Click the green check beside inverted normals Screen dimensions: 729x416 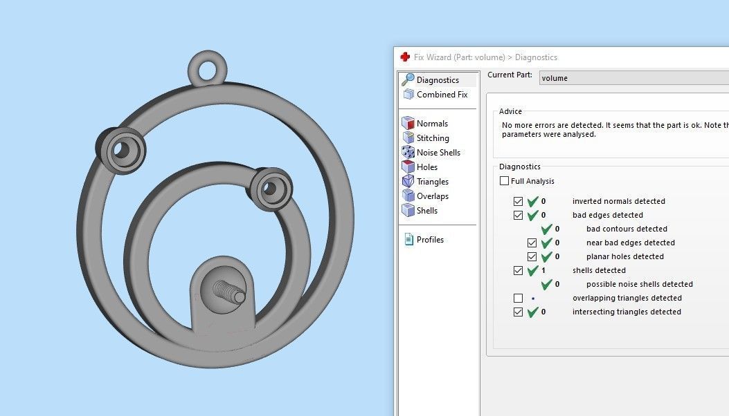[x=532, y=201]
